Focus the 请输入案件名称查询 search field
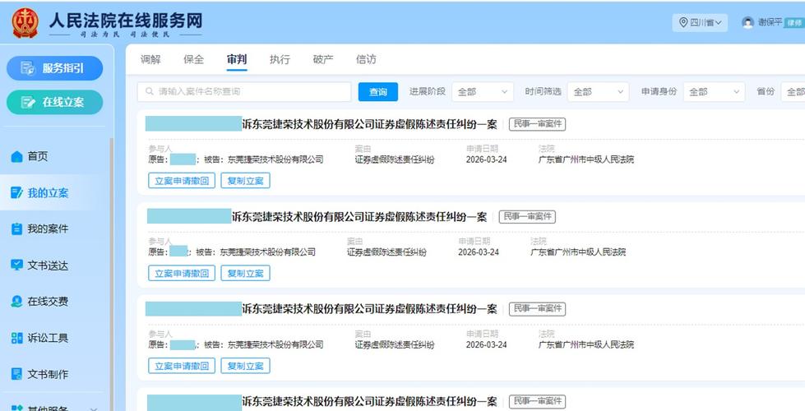Image resolution: width=805 pixels, height=411 pixels. point(244,92)
